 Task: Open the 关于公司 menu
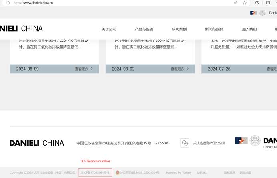click(109, 29)
